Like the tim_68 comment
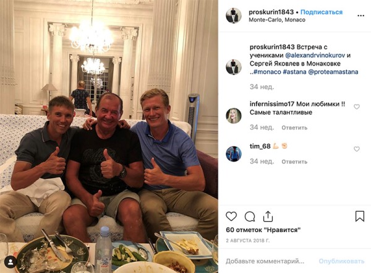Image resolution: width=371 pixels, height=273 pixels. (x=357, y=149)
